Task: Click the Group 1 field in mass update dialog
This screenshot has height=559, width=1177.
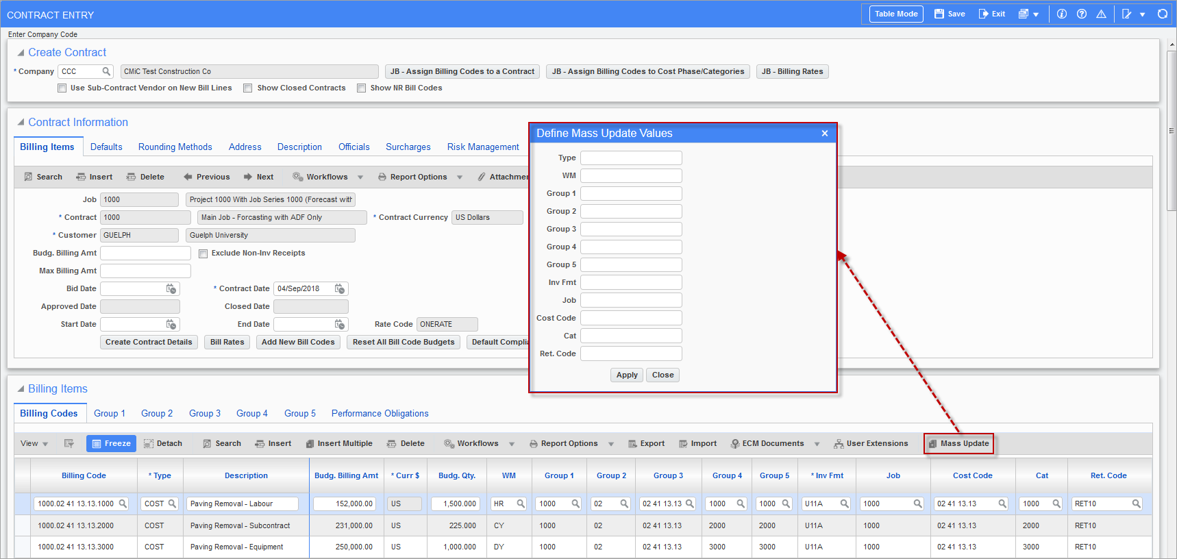Action: pyautogui.click(x=631, y=194)
